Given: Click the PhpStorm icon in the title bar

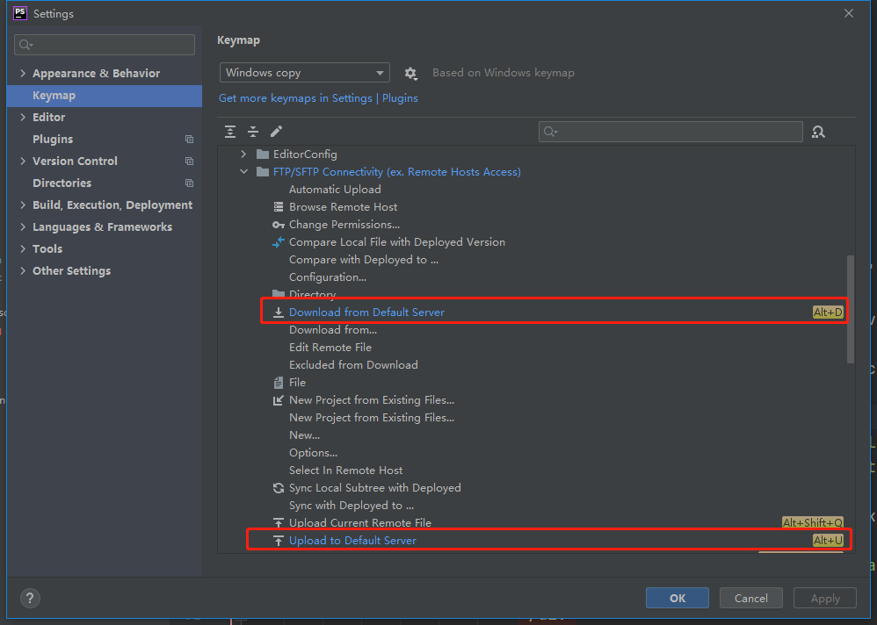Looking at the screenshot, I should (20, 13).
